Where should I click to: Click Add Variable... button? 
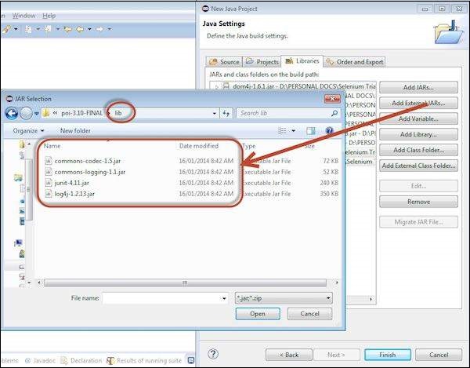click(418, 118)
